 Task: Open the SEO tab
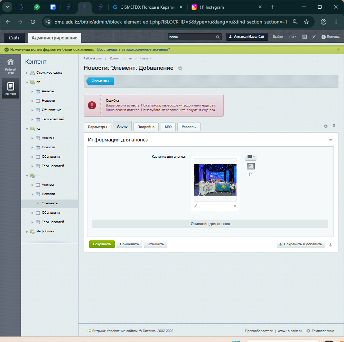(168, 127)
